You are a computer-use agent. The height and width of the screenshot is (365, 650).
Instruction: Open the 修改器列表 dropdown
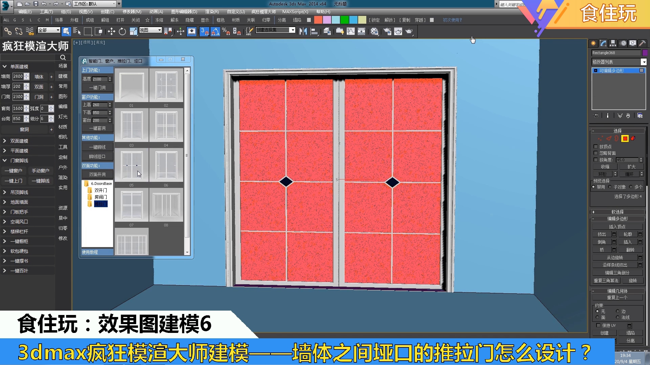[644, 62]
